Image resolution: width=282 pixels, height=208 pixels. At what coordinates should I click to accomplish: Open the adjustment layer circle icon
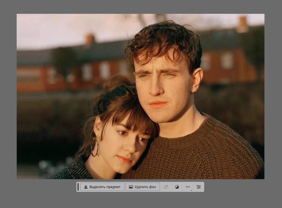pos(177,187)
